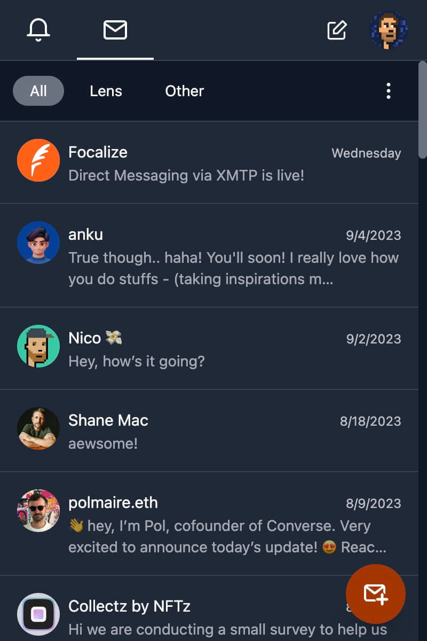
Task: Click anku's cartoon avatar
Action: (x=38, y=243)
